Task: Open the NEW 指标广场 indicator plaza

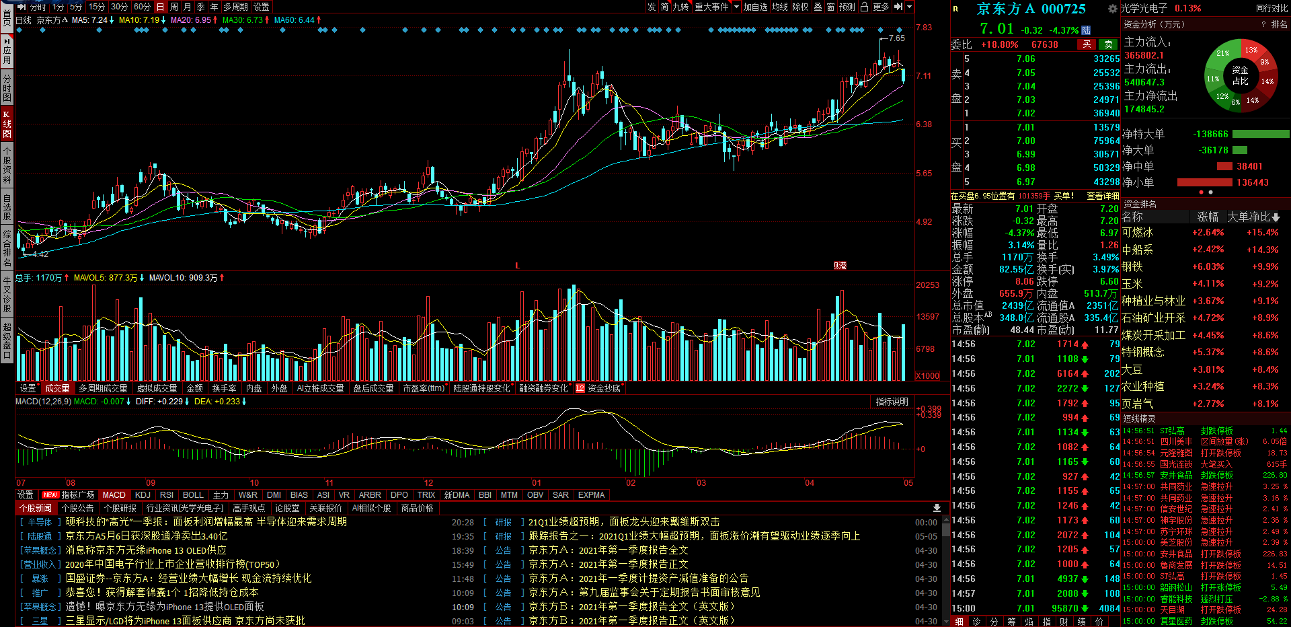Action: [69, 495]
